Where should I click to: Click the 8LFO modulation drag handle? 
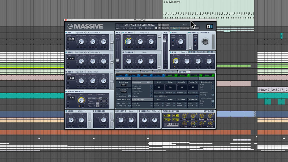213,75
